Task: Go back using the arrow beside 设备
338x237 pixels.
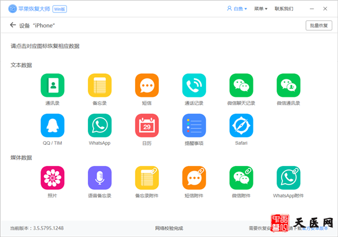Action: coord(13,25)
